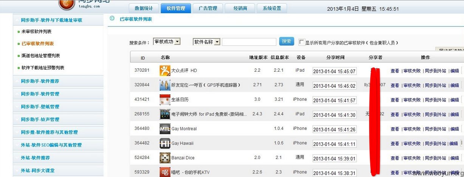Switch to the 广告管理 tab

[x=208, y=8]
